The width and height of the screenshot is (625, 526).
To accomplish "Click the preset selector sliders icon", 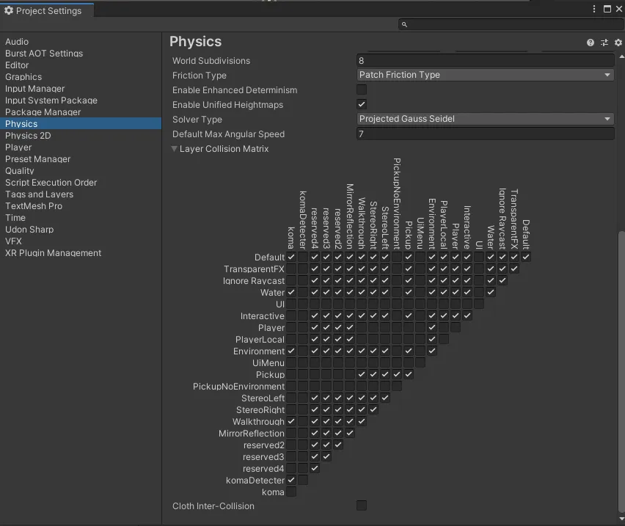I will (604, 43).
